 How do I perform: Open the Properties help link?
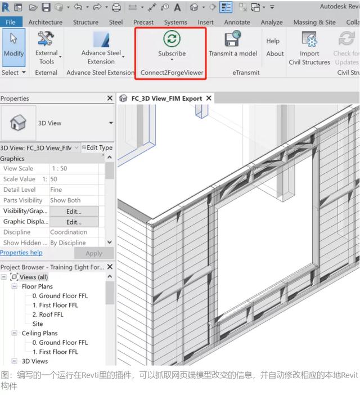tap(21, 253)
